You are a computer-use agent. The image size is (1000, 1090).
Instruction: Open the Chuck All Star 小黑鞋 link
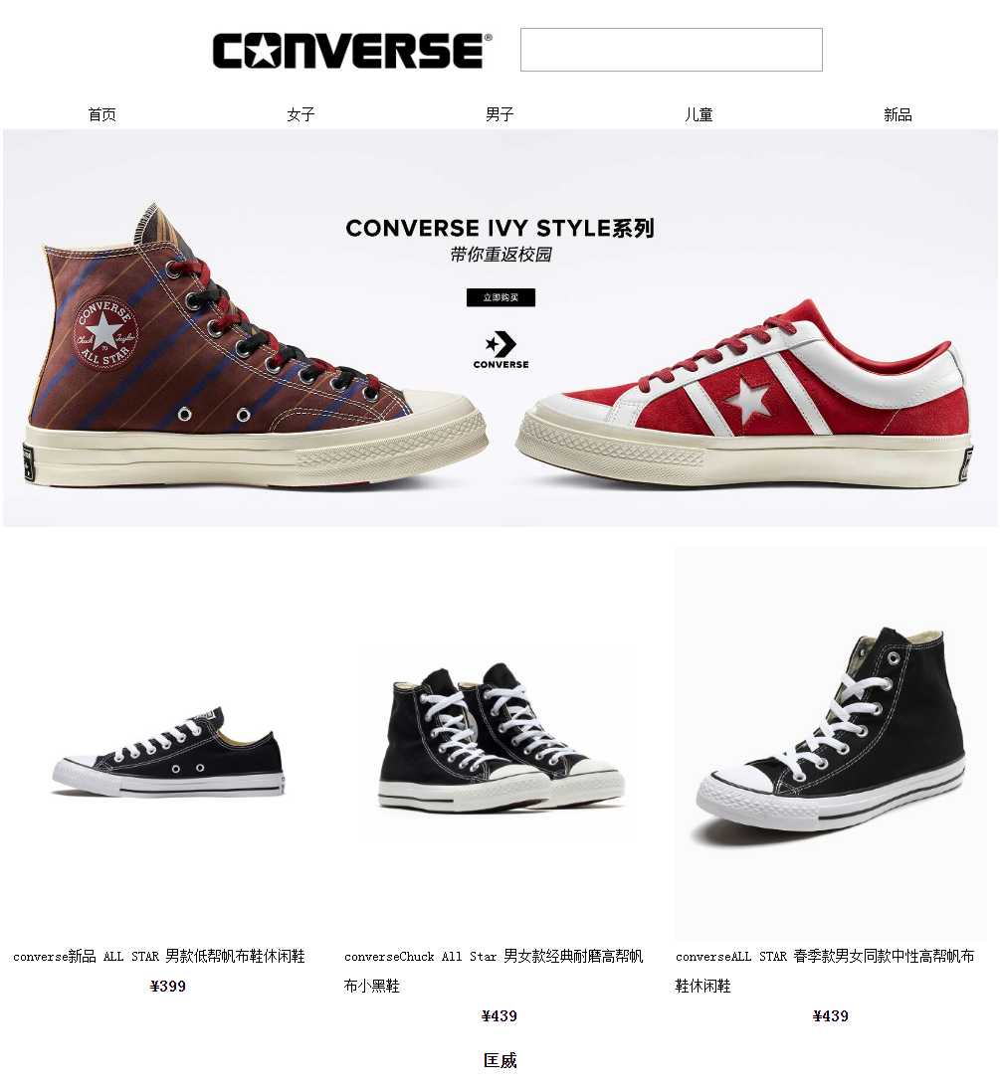[x=494, y=971]
